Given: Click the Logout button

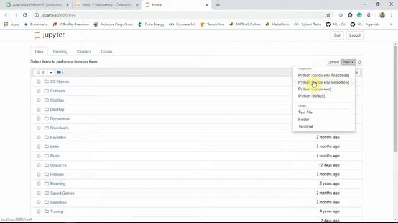Looking at the screenshot, I should coord(355,35).
